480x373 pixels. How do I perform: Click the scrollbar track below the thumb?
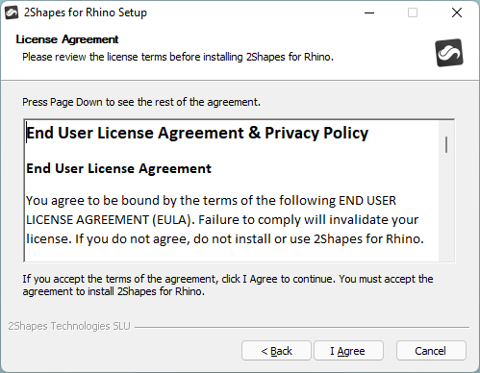coord(446,207)
